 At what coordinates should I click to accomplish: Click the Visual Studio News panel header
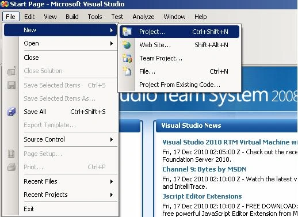227,125
